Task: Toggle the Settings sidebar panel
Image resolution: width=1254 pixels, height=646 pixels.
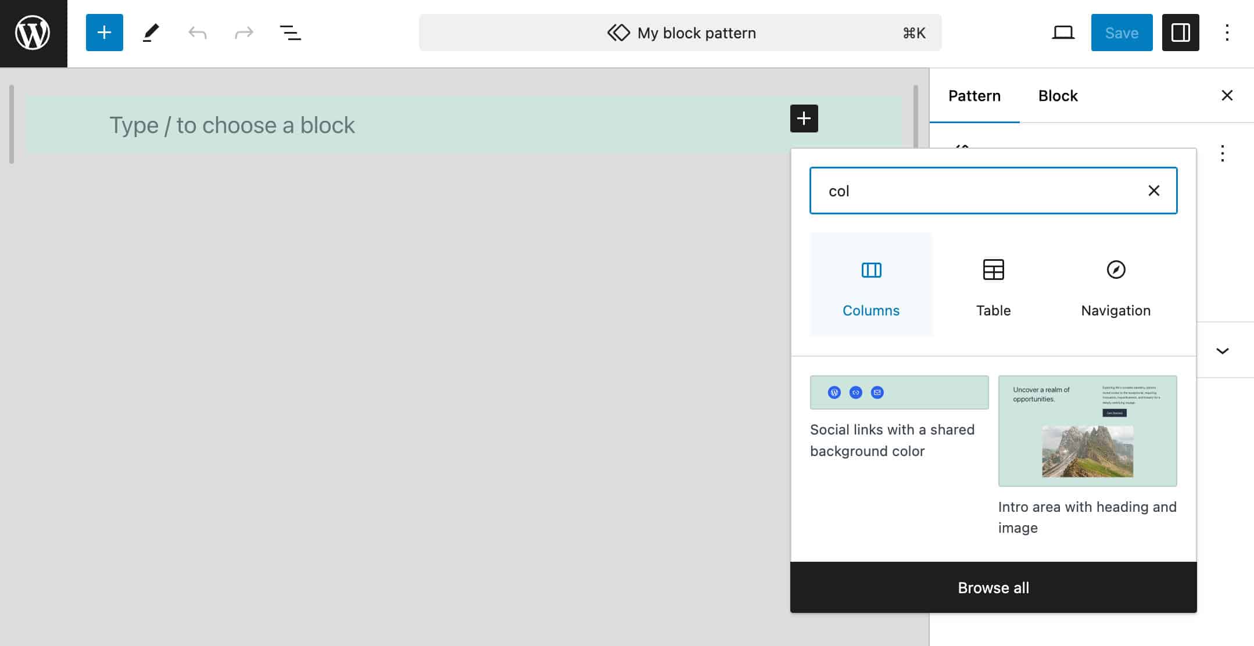Action: [1180, 33]
